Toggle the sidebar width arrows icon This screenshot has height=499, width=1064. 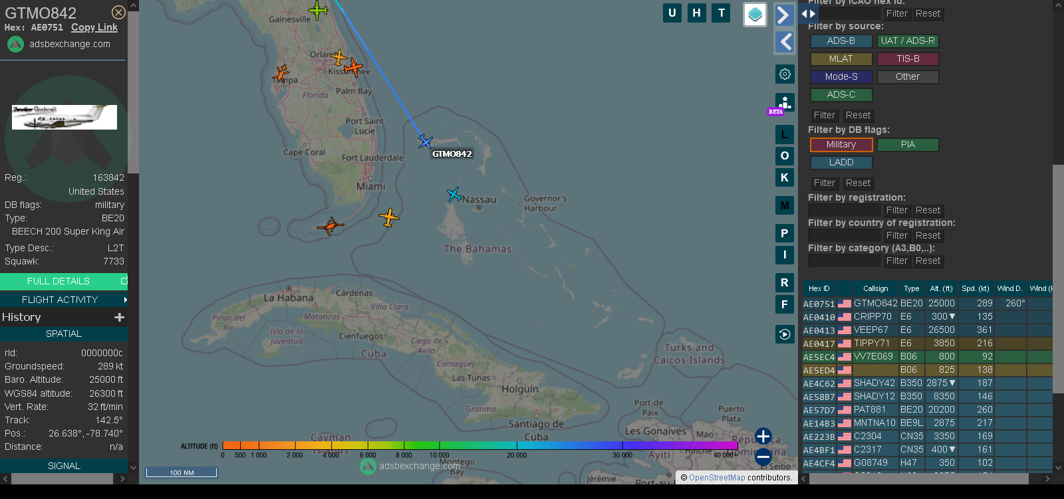coord(808,13)
